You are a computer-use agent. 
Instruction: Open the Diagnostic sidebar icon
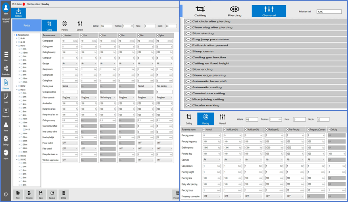pos(6,112)
